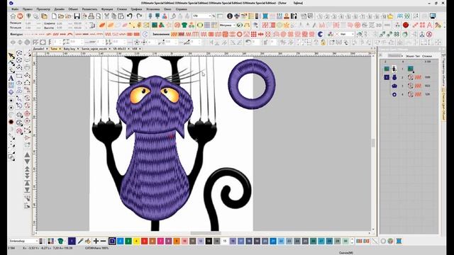Close the Baby boy document tab
The height and width of the screenshot is (255, 454).
(x=78, y=49)
